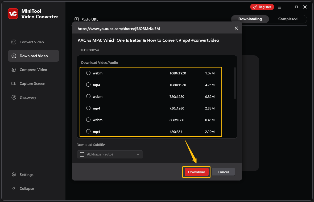The width and height of the screenshot is (314, 202).
Task: Select the webm 608x1080 radio button
Action: click(88, 120)
